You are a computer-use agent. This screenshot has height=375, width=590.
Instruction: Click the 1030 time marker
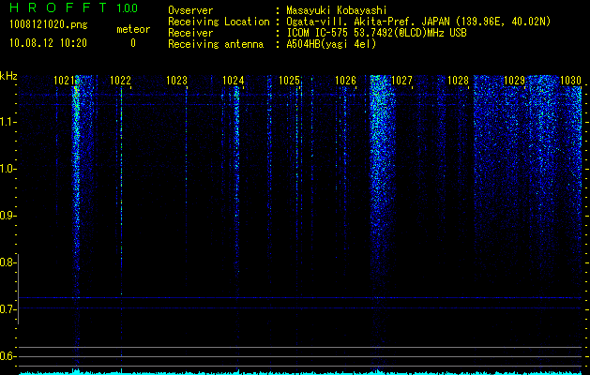(x=570, y=81)
